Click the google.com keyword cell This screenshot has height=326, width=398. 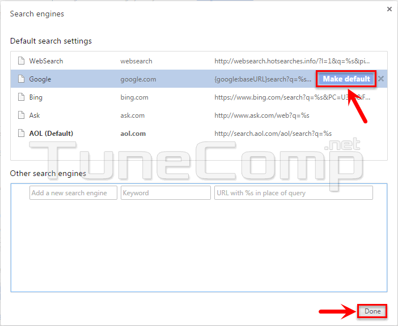click(x=138, y=80)
